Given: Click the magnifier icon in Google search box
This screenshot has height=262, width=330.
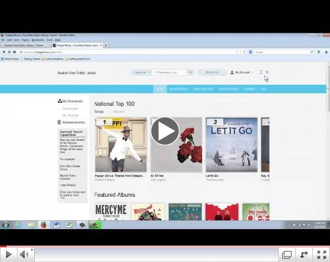Looking at the screenshot, I should (312, 52).
